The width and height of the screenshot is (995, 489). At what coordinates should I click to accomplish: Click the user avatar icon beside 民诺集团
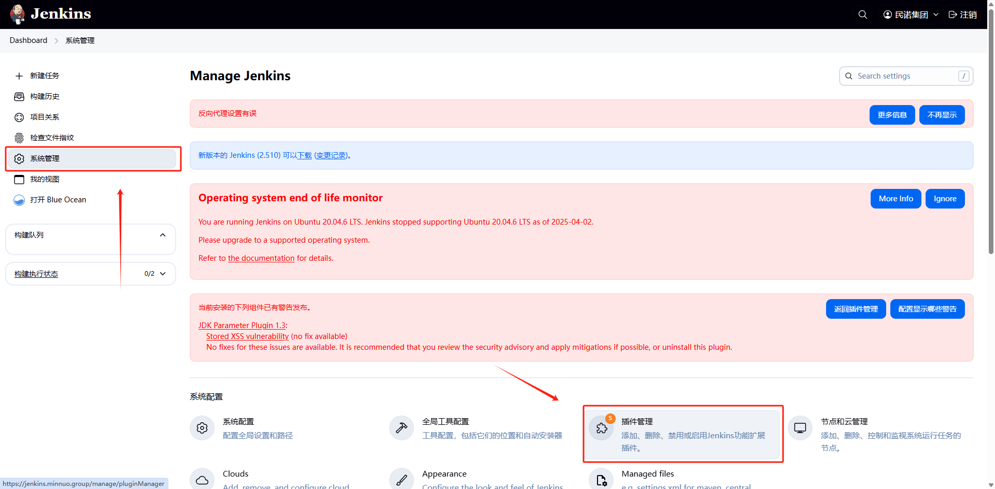(888, 14)
